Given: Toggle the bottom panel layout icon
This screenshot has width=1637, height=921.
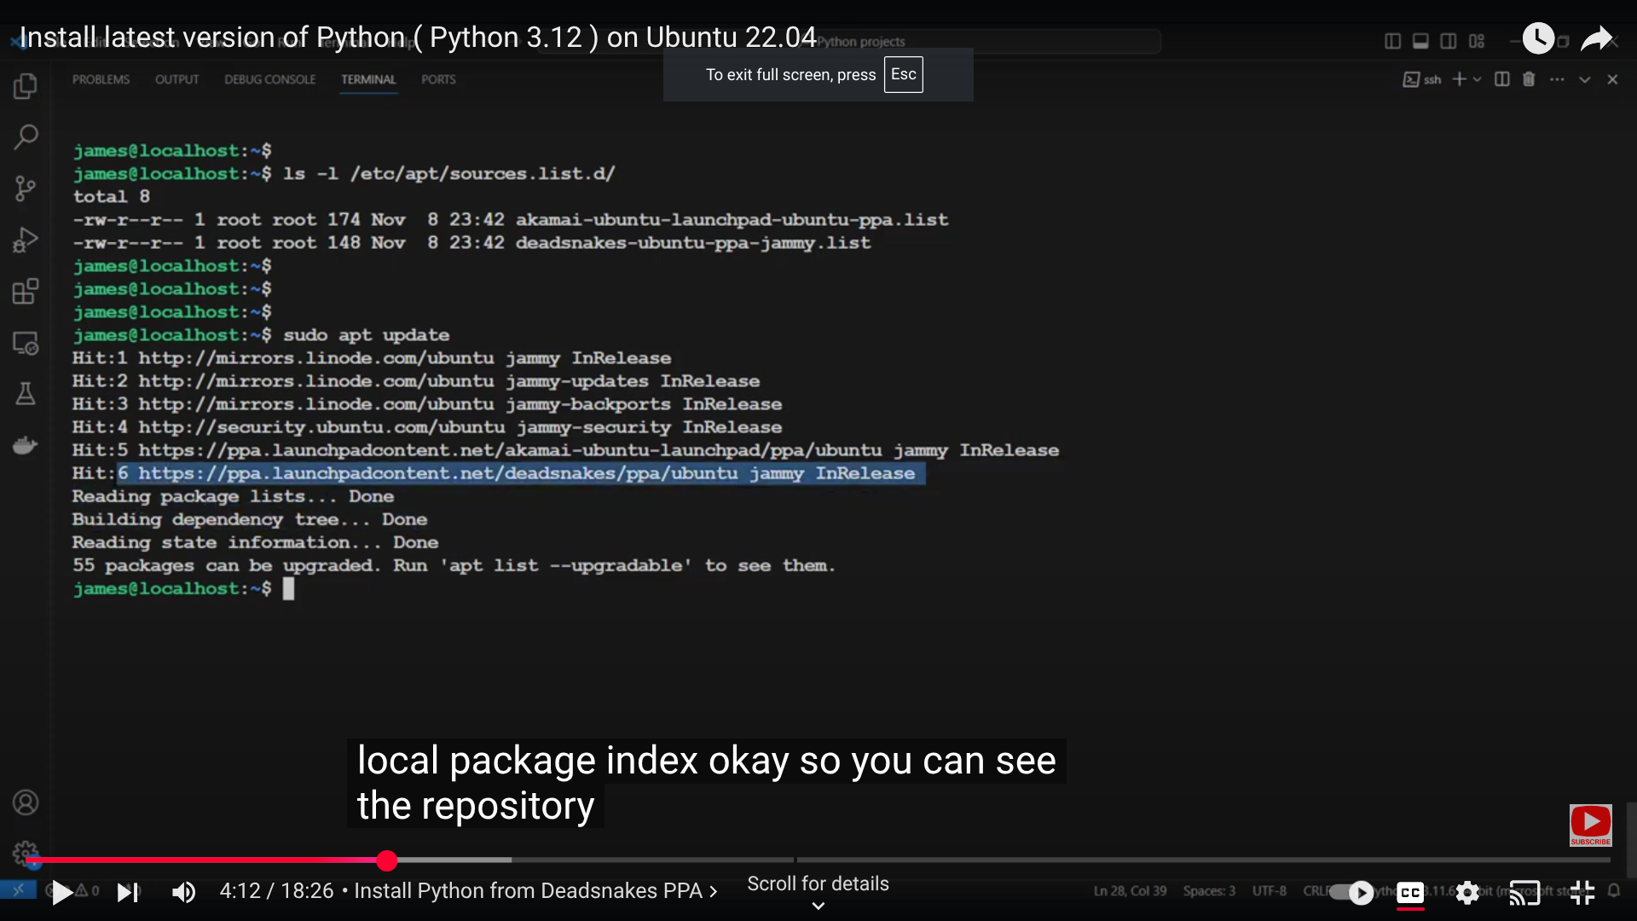Looking at the screenshot, I should pyautogui.click(x=1420, y=41).
